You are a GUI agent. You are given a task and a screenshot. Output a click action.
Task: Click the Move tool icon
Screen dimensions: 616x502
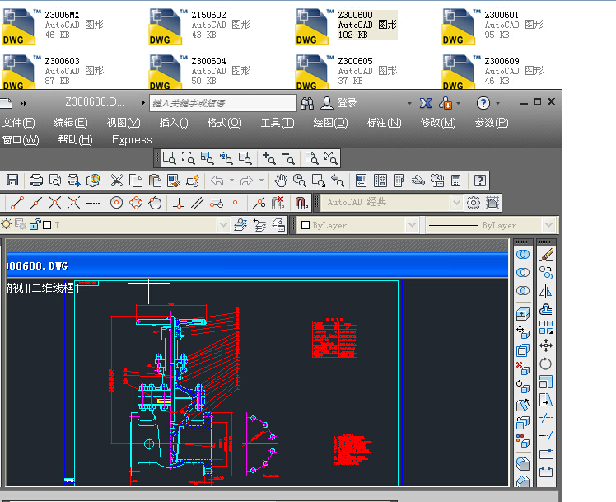545,345
